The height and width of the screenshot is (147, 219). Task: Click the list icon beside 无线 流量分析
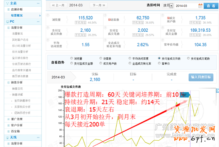(9, 143)
